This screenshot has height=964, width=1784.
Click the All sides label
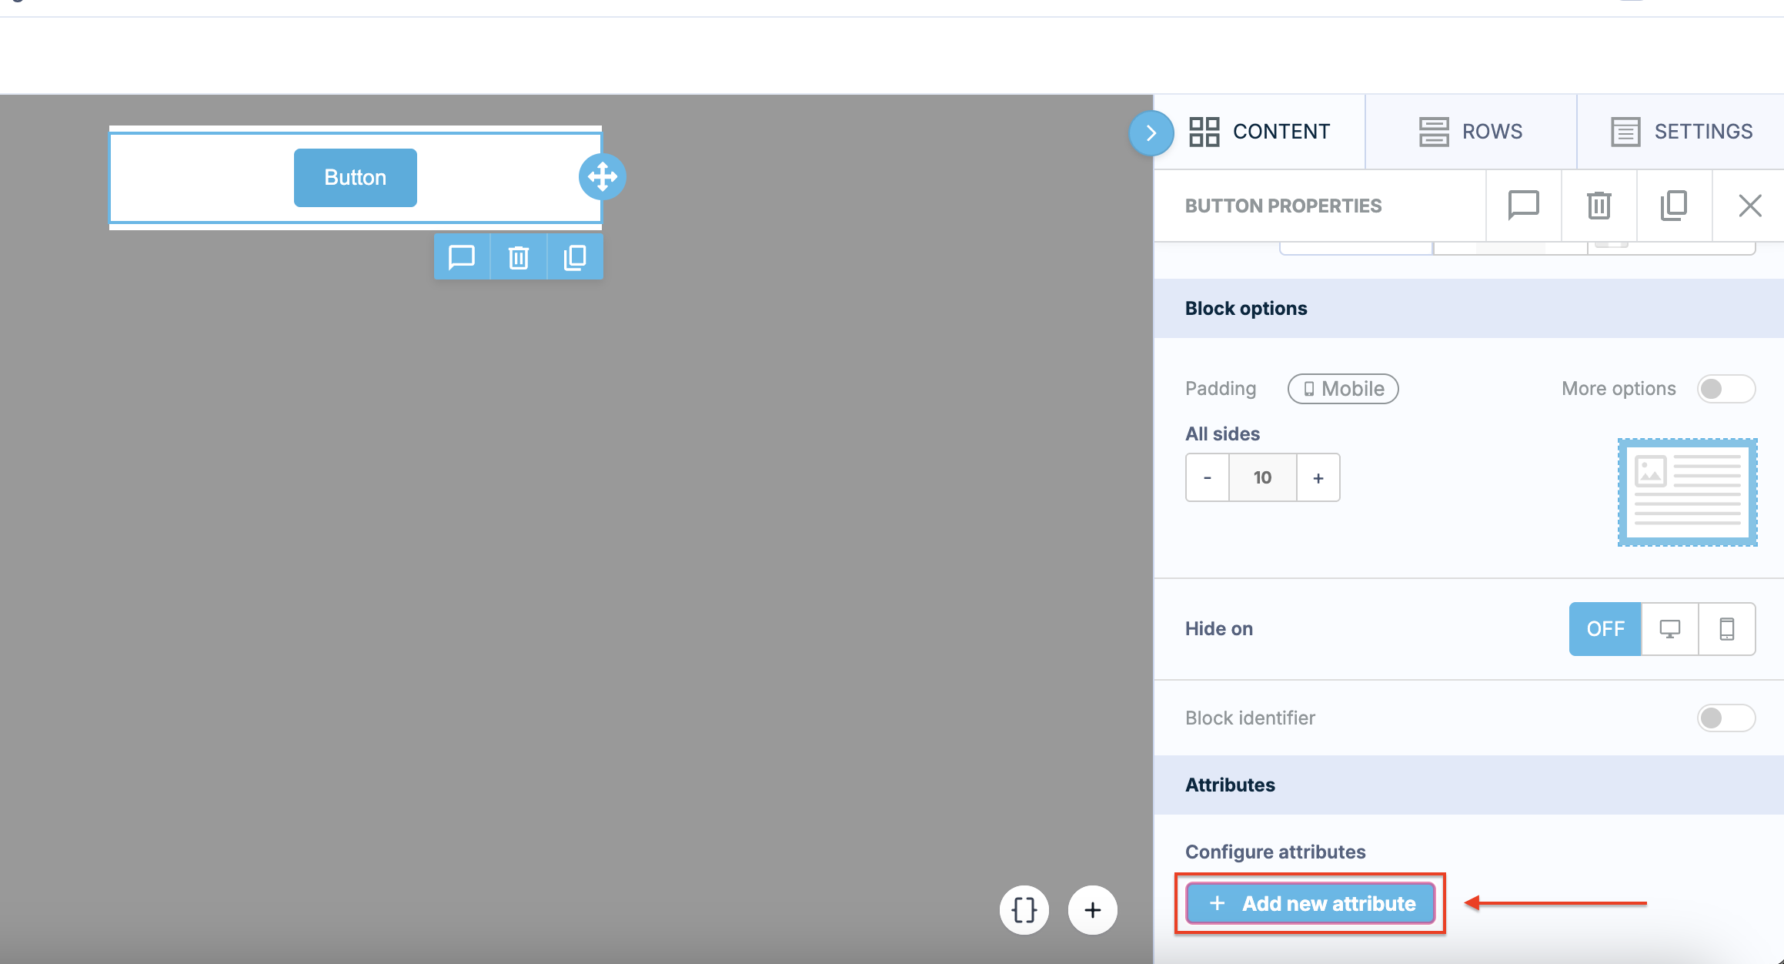[x=1222, y=433]
